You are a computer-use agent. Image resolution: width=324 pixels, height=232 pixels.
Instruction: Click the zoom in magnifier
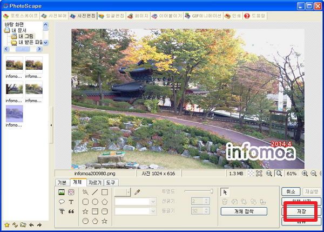coord(305,174)
